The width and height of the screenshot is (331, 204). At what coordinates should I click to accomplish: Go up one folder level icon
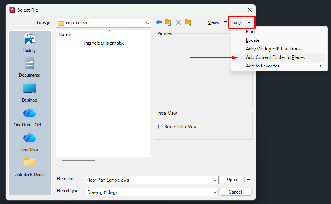click(168, 22)
